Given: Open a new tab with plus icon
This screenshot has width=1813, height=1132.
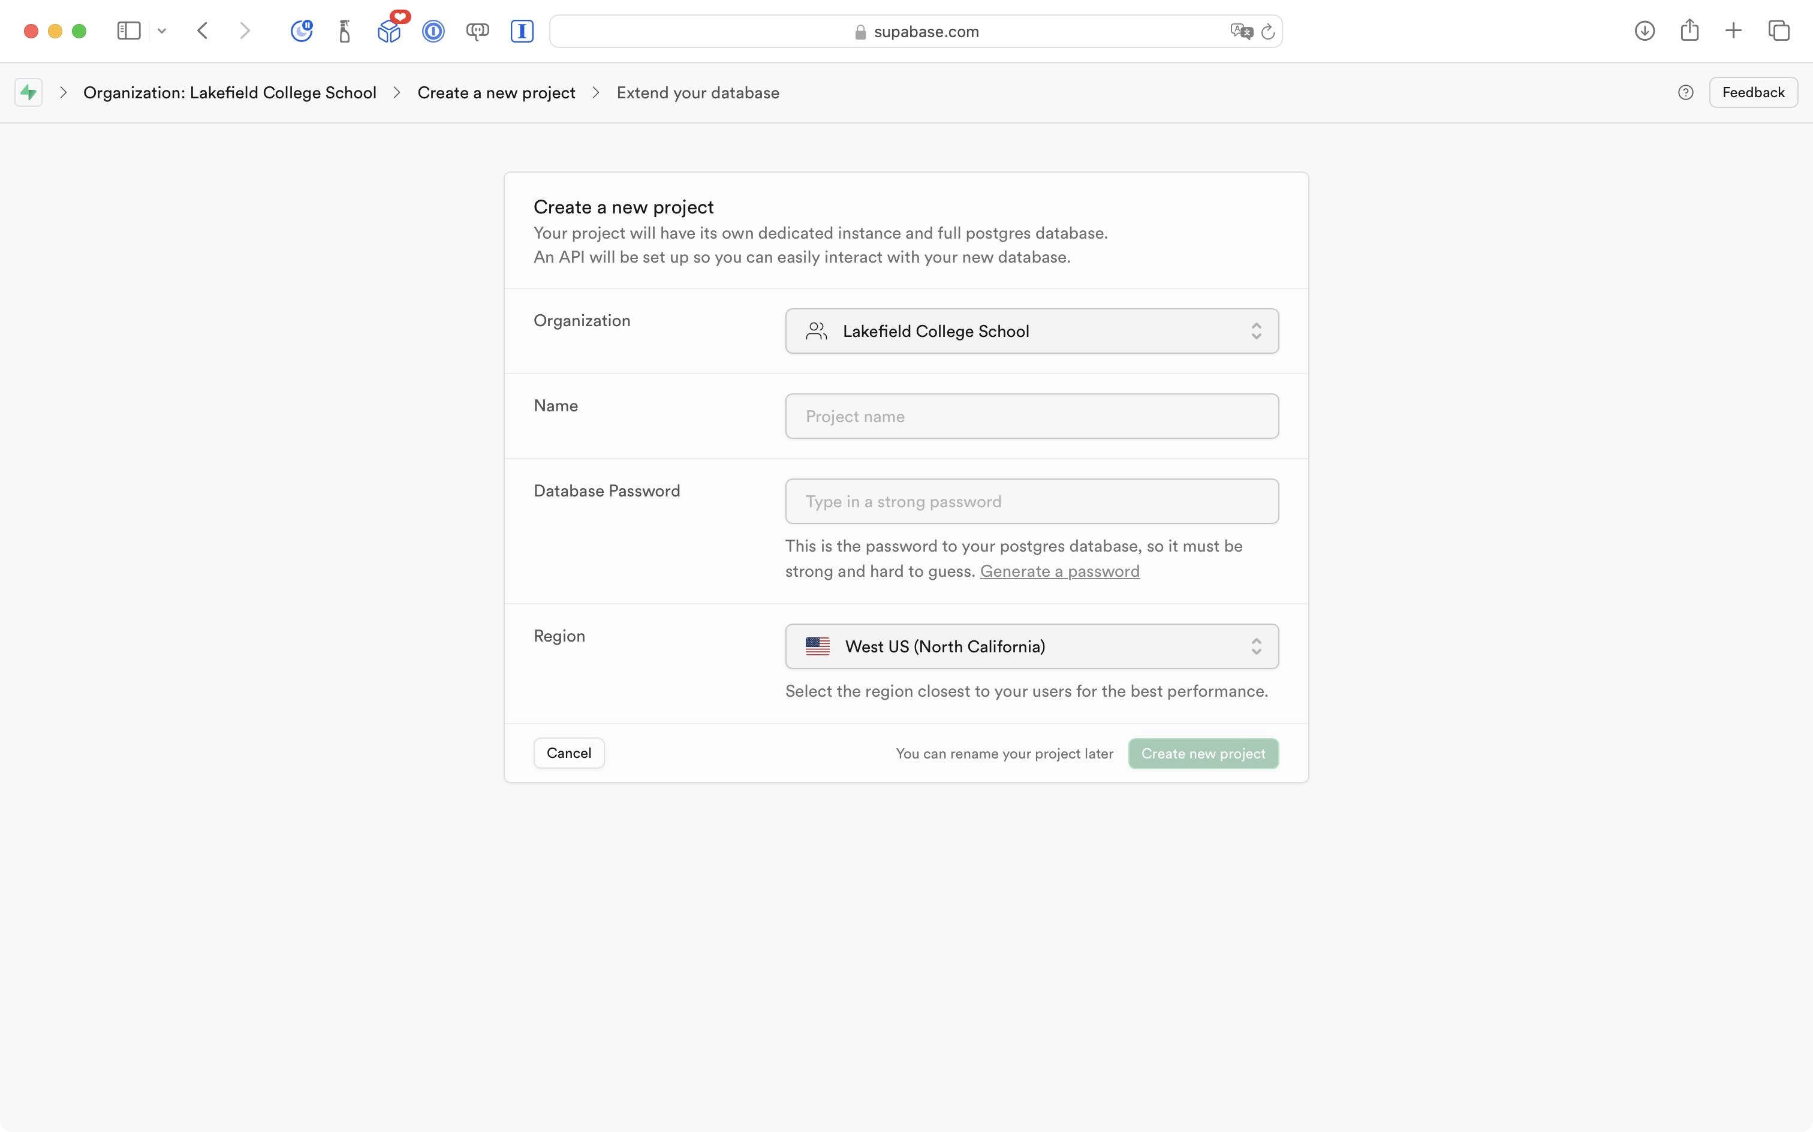Looking at the screenshot, I should pyautogui.click(x=1734, y=31).
